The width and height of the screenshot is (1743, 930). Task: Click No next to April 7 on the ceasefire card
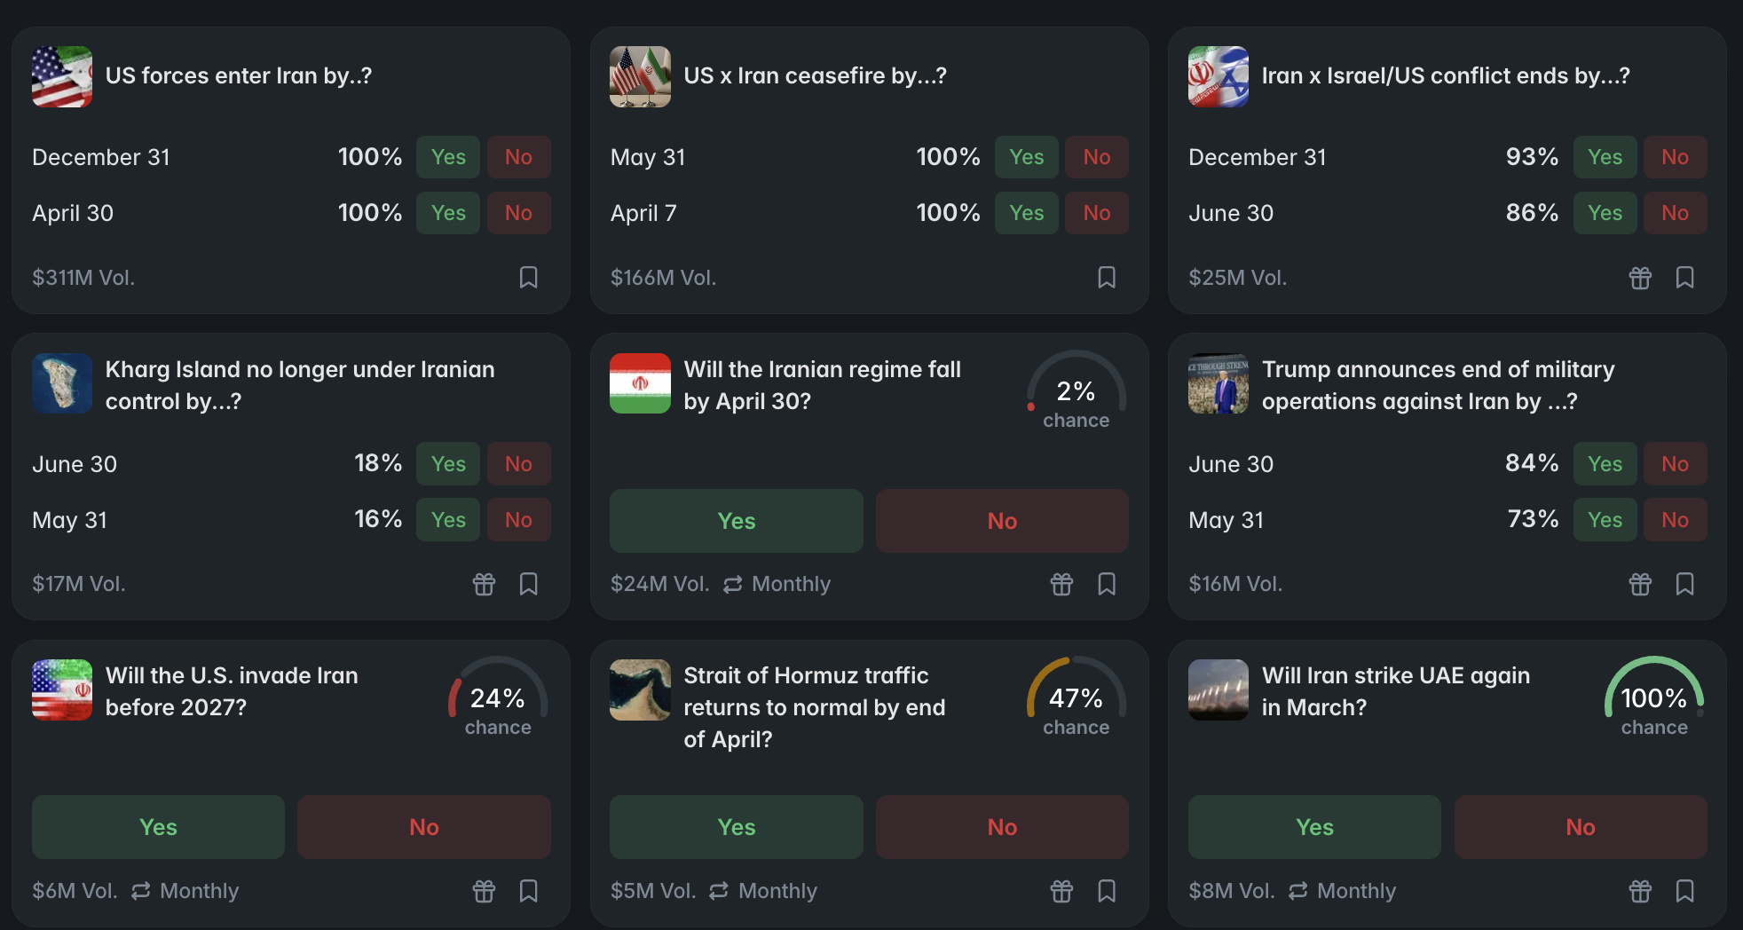click(1097, 213)
